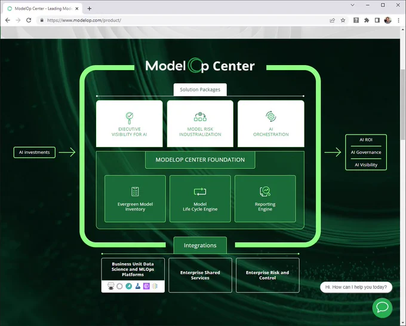Toggle the browser side panel icon
This screenshot has width=406, height=326.
[x=377, y=20]
